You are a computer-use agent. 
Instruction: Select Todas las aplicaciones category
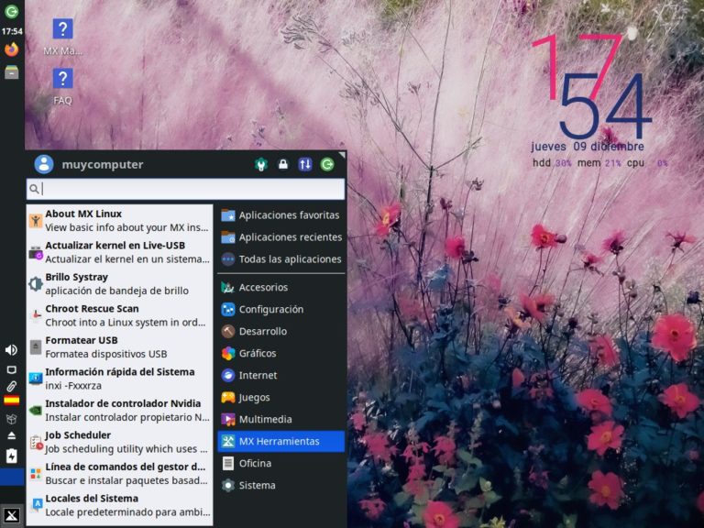coord(281,259)
